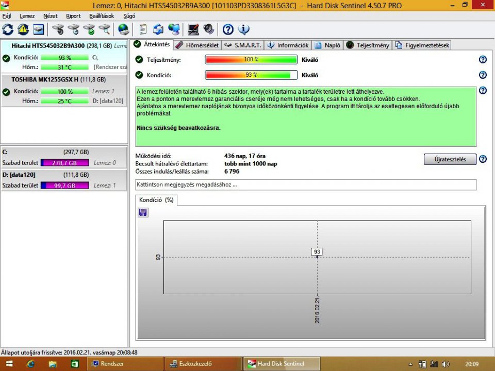The width and height of the screenshot is (495, 371).
Task: Switch to the Információk tab
Action: (x=288, y=45)
